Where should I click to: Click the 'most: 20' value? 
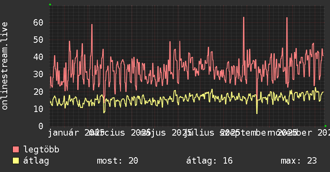[x=117, y=161]
